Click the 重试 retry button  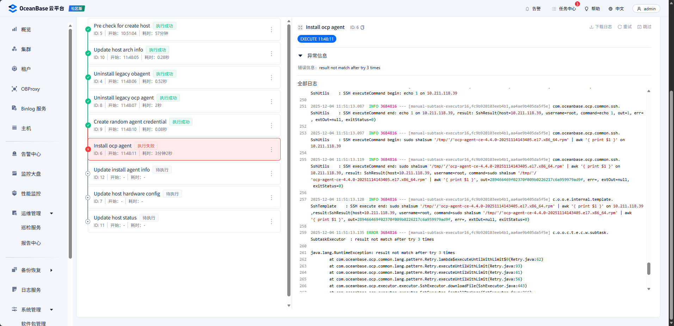tap(625, 27)
